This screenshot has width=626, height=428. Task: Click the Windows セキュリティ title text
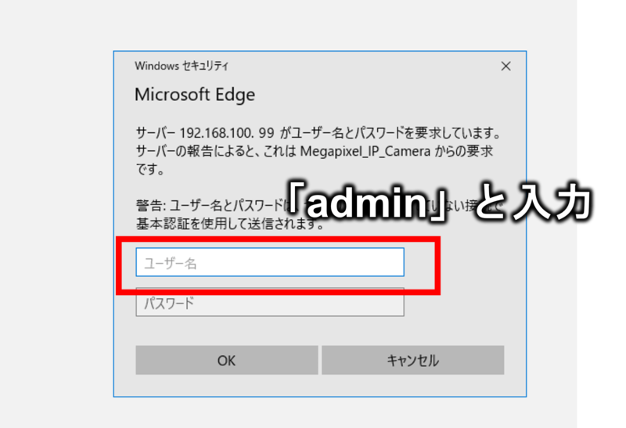182,66
